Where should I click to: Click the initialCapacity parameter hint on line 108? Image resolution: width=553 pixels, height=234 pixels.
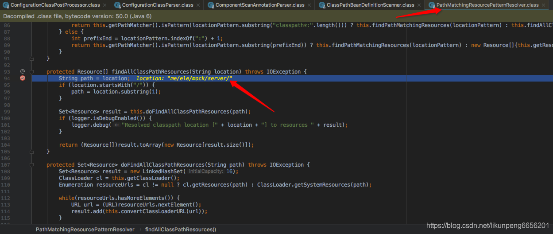coord(207,171)
